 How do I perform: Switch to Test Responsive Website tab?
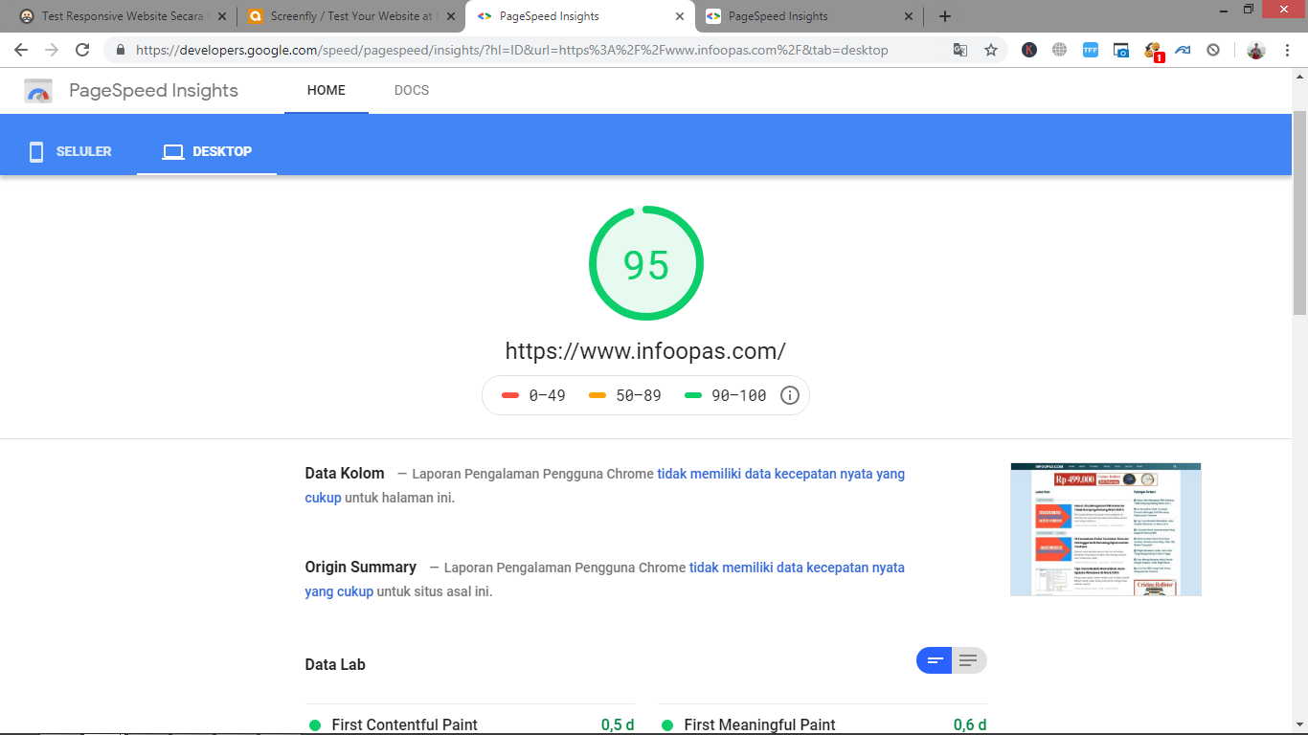coord(122,16)
